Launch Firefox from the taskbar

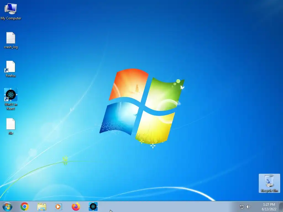[x=76, y=206]
